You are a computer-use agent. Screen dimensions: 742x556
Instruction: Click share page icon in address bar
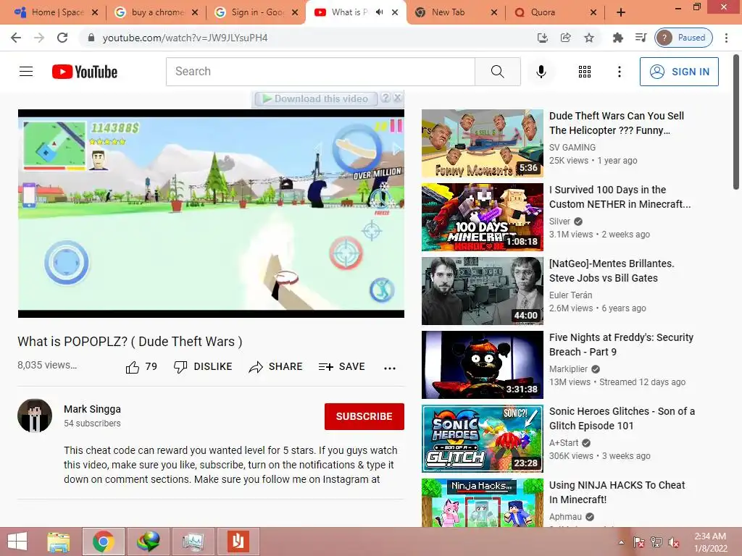[x=565, y=38]
